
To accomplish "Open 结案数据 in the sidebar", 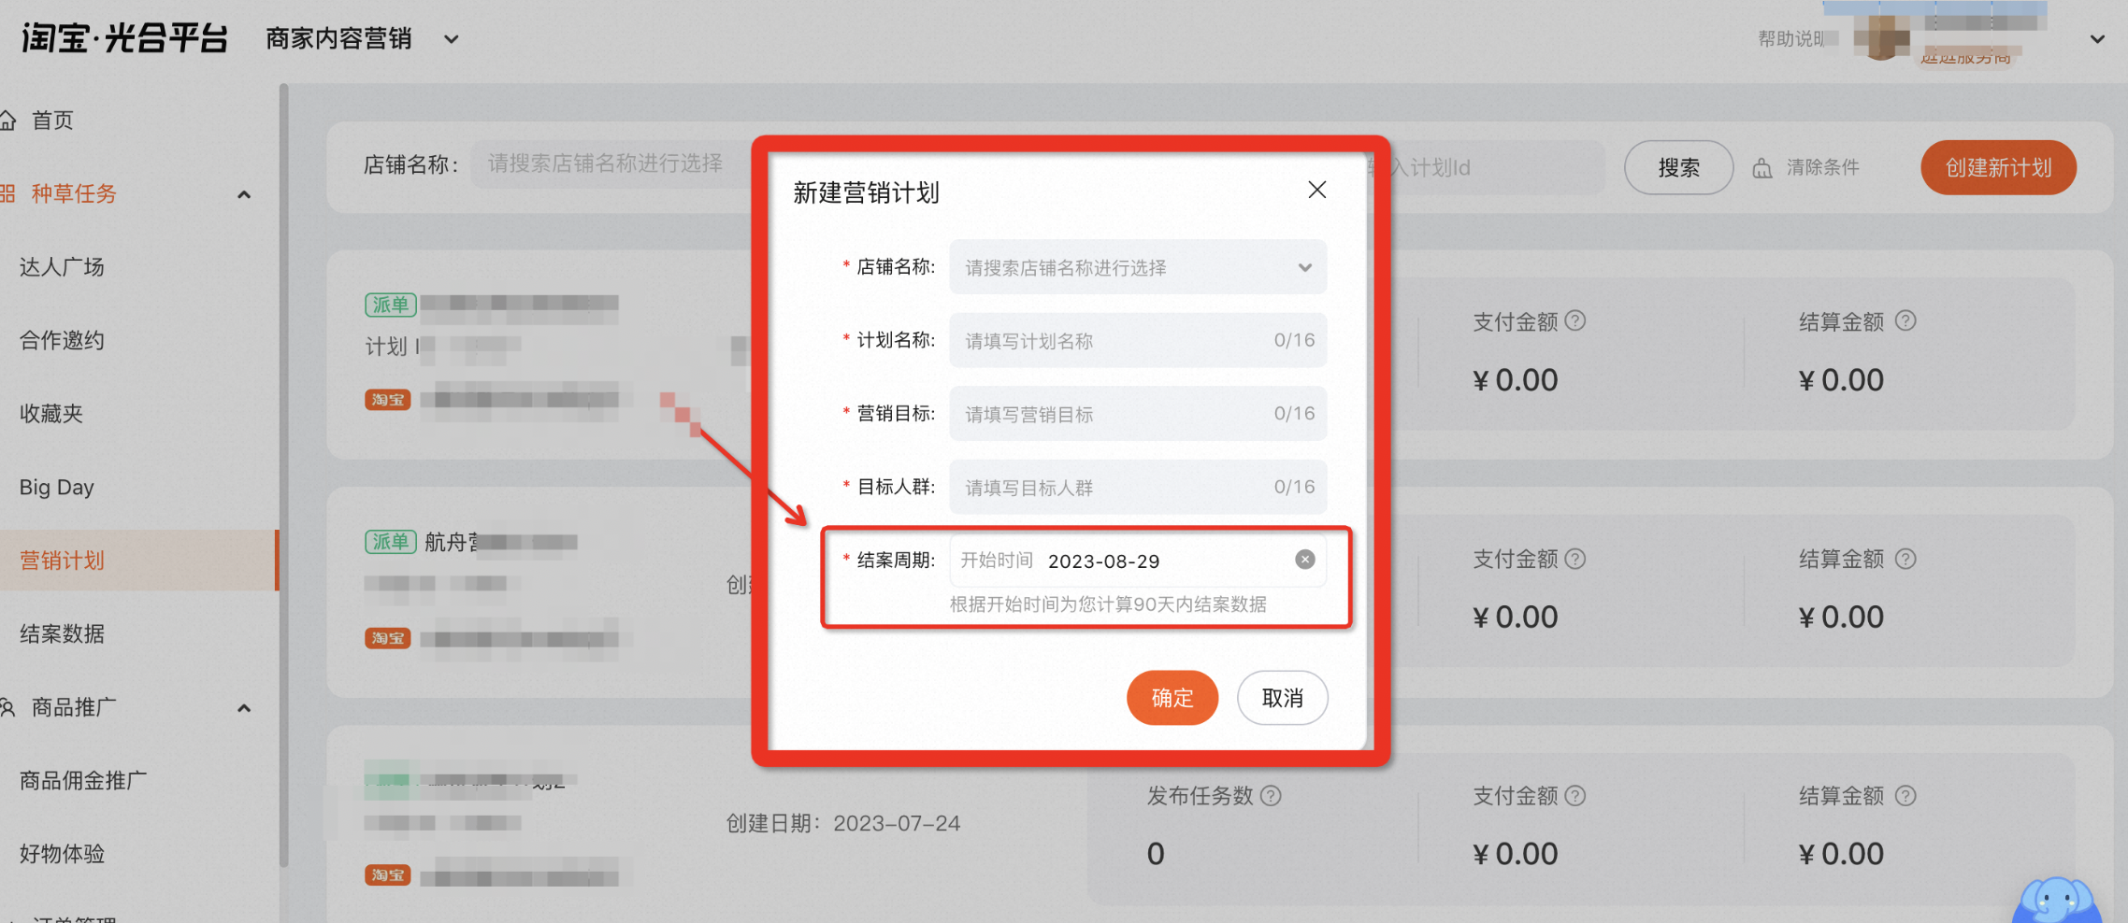I will (x=62, y=633).
